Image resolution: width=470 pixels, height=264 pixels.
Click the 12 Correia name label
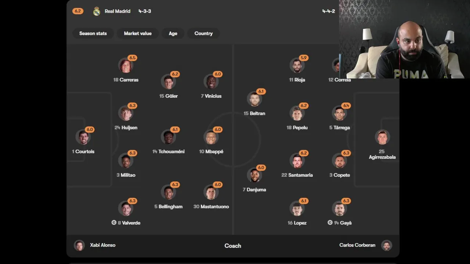[x=340, y=80]
